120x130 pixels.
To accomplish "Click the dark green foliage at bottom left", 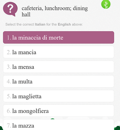I will 1,128.
